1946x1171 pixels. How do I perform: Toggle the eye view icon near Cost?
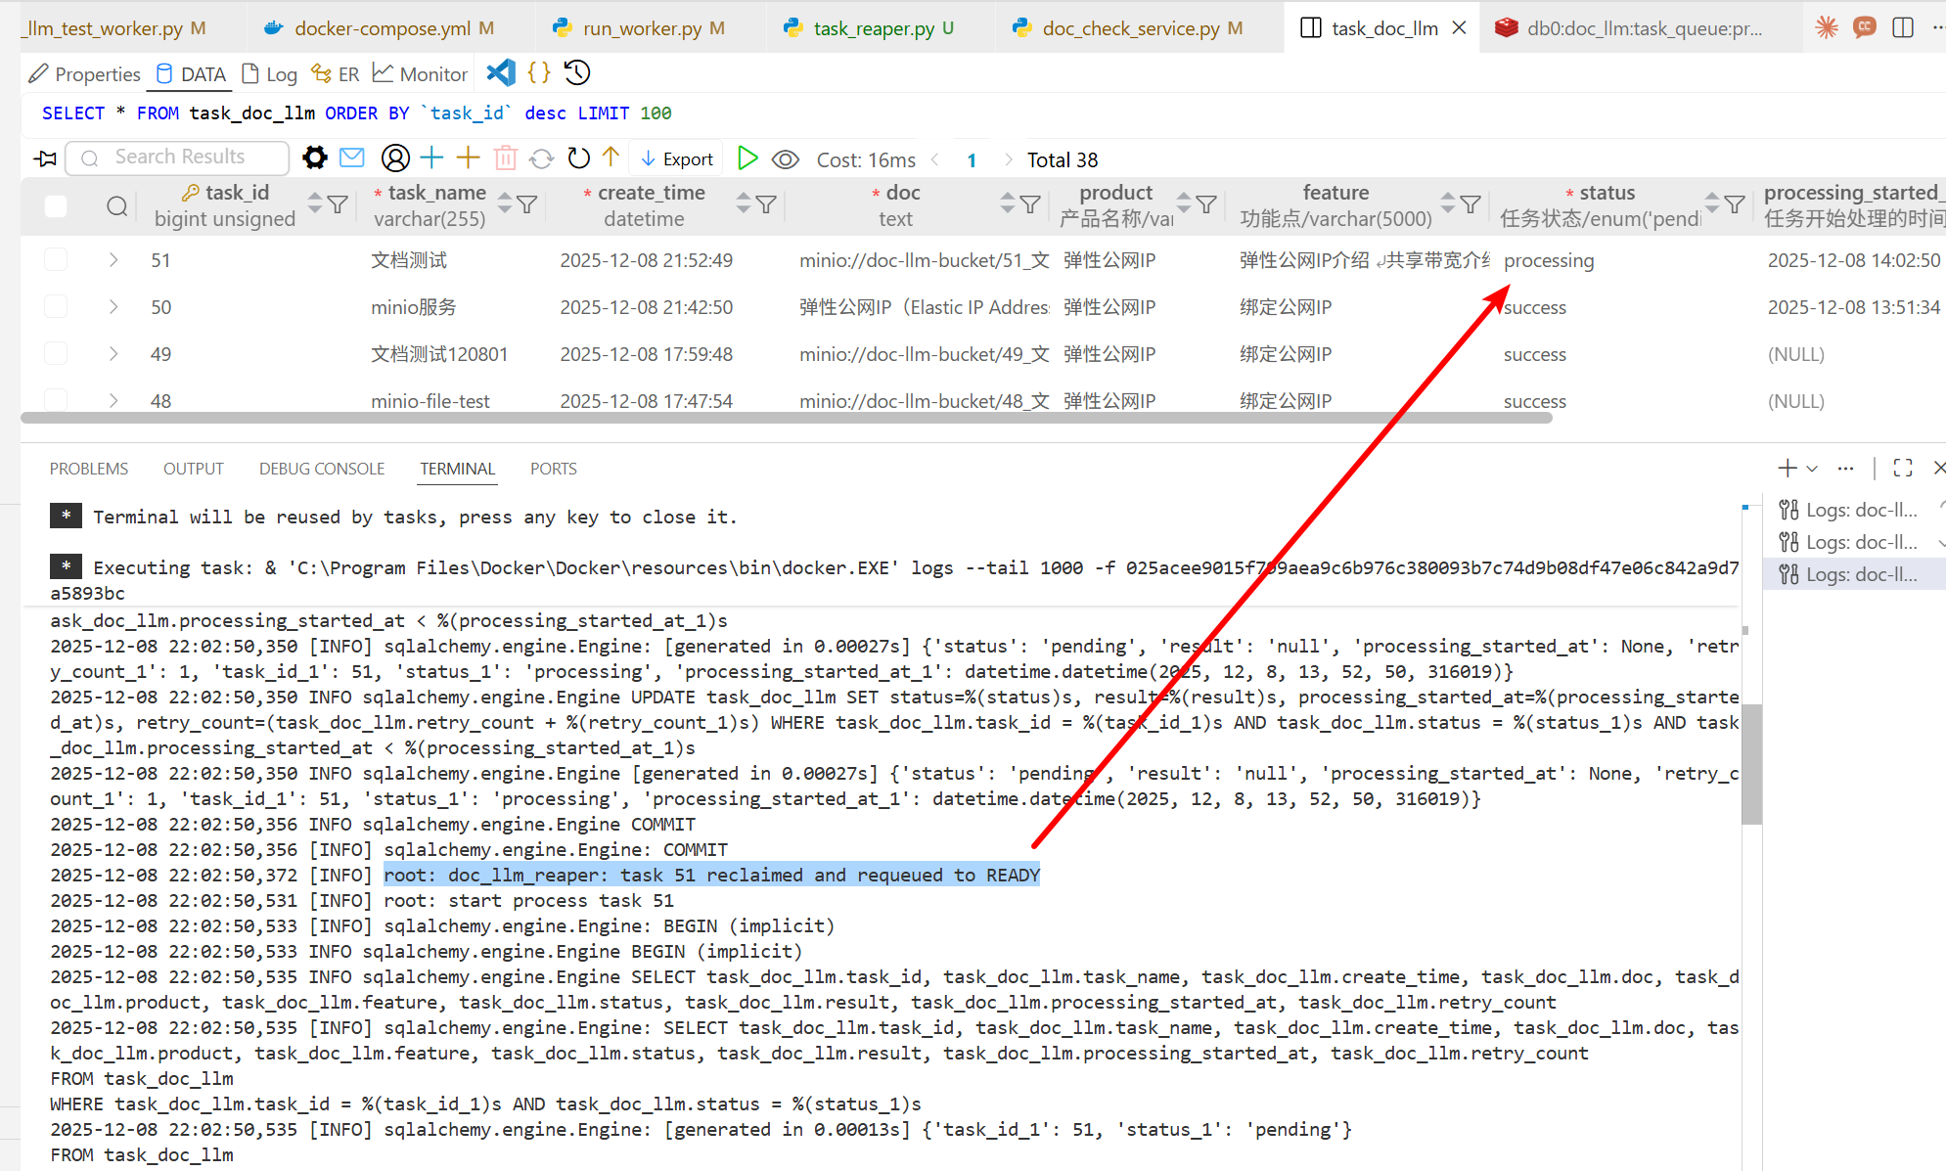click(785, 158)
